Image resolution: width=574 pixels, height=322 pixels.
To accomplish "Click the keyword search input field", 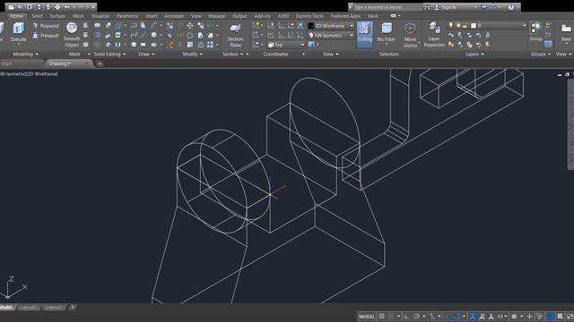I will (387, 7).
